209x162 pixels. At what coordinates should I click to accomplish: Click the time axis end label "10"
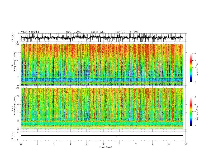click(x=186, y=144)
